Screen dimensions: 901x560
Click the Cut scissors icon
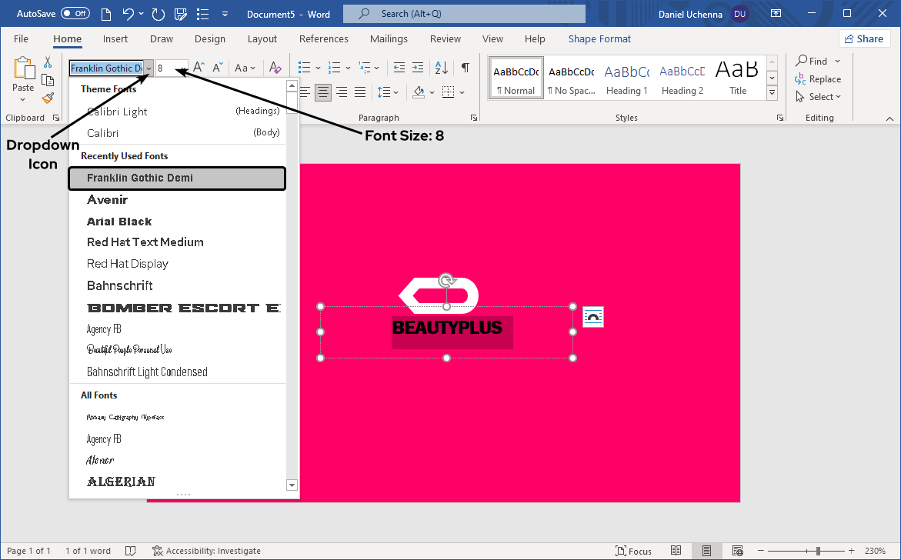pos(48,62)
